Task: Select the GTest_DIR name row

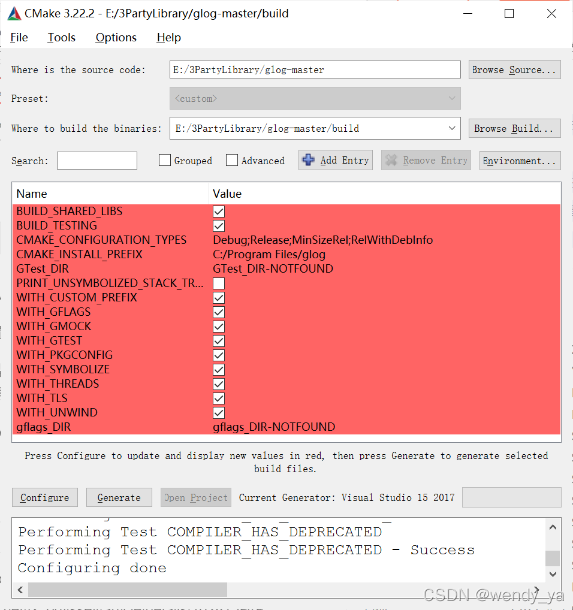Action: coord(43,269)
